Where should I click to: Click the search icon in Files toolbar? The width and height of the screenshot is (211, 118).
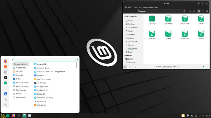point(194,11)
